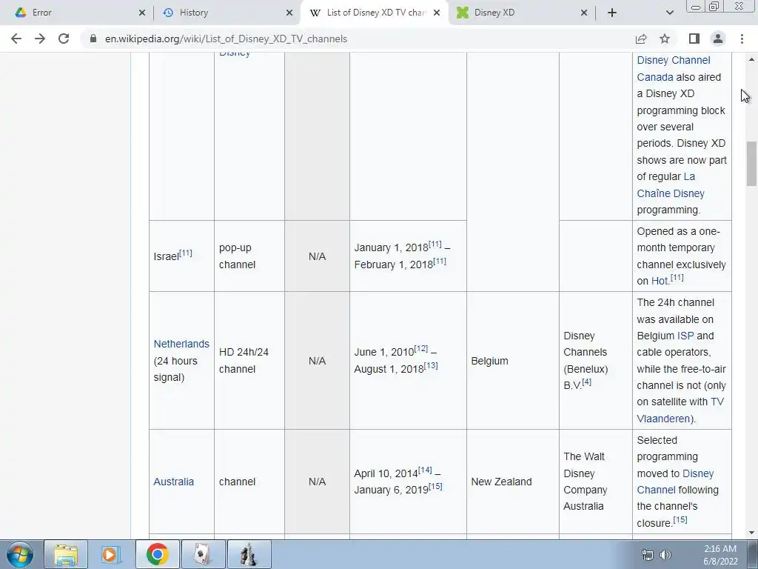
Task: Open the Disney Channel link in Australia row
Action: 675,482
